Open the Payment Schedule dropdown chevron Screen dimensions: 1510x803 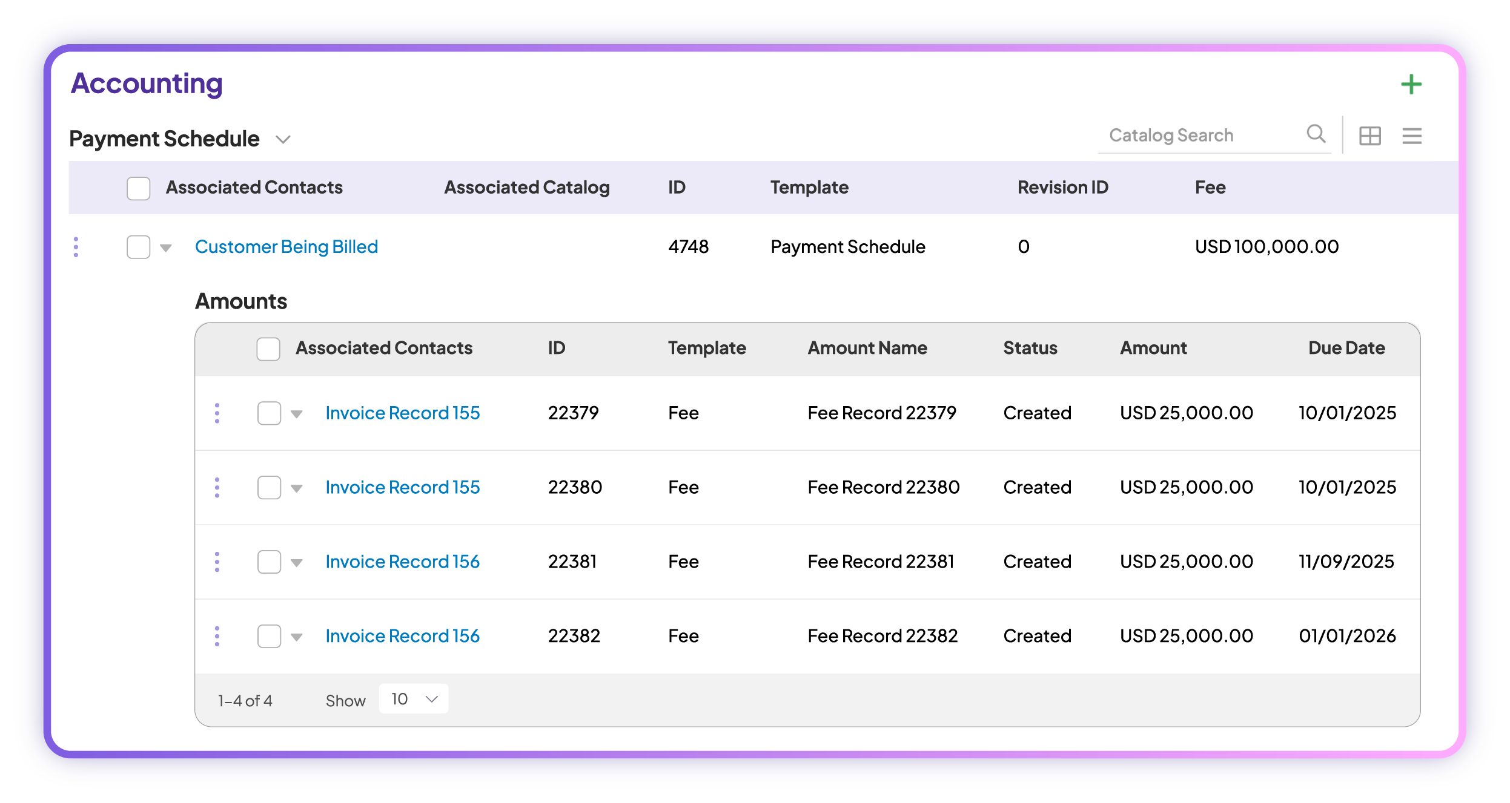[283, 140]
